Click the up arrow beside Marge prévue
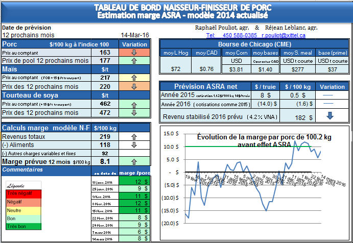 pos(134,162)
